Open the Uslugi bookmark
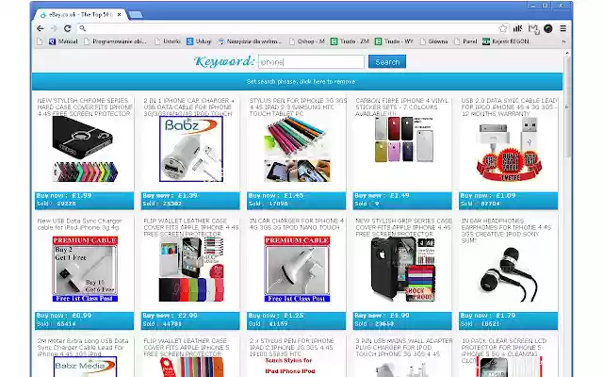Image resolution: width=603 pixels, height=377 pixels. (x=199, y=41)
